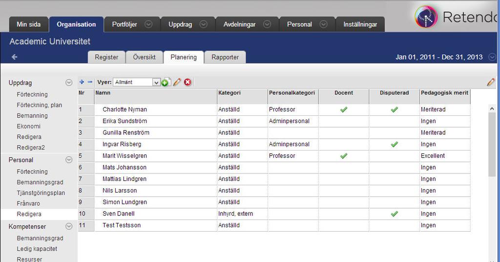Open the Portföljer tab dropdown arrow
Image resolution: width=500 pixels, height=262 pixels.
pos(148,24)
